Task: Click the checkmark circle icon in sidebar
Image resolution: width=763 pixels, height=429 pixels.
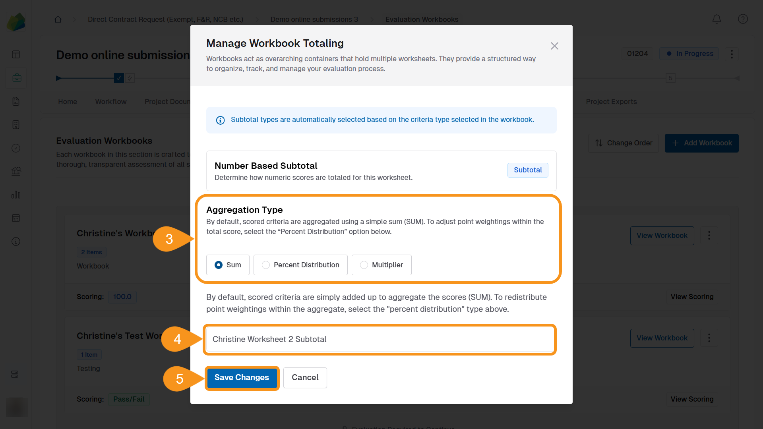Action: [x=16, y=148]
